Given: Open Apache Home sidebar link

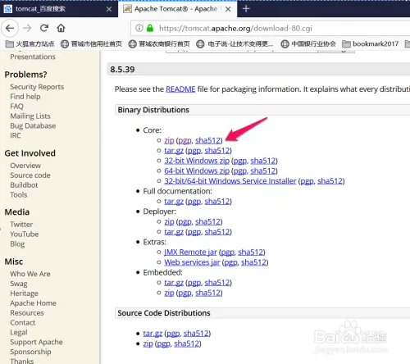Looking at the screenshot, I should (33, 303).
